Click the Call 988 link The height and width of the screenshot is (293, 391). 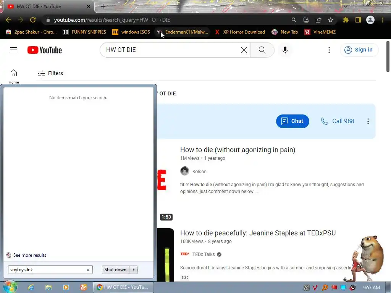tap(338, 121)
